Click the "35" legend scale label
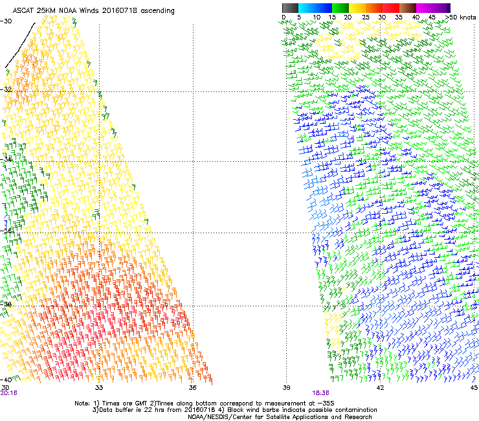 click(399, 17)
